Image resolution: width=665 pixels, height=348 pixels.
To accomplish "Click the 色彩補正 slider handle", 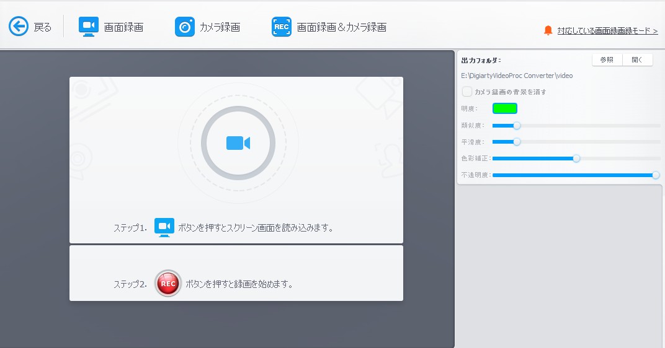I will click(576, 159).
